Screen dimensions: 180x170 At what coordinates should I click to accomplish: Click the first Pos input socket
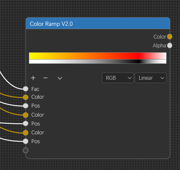[x=26, y=106]
